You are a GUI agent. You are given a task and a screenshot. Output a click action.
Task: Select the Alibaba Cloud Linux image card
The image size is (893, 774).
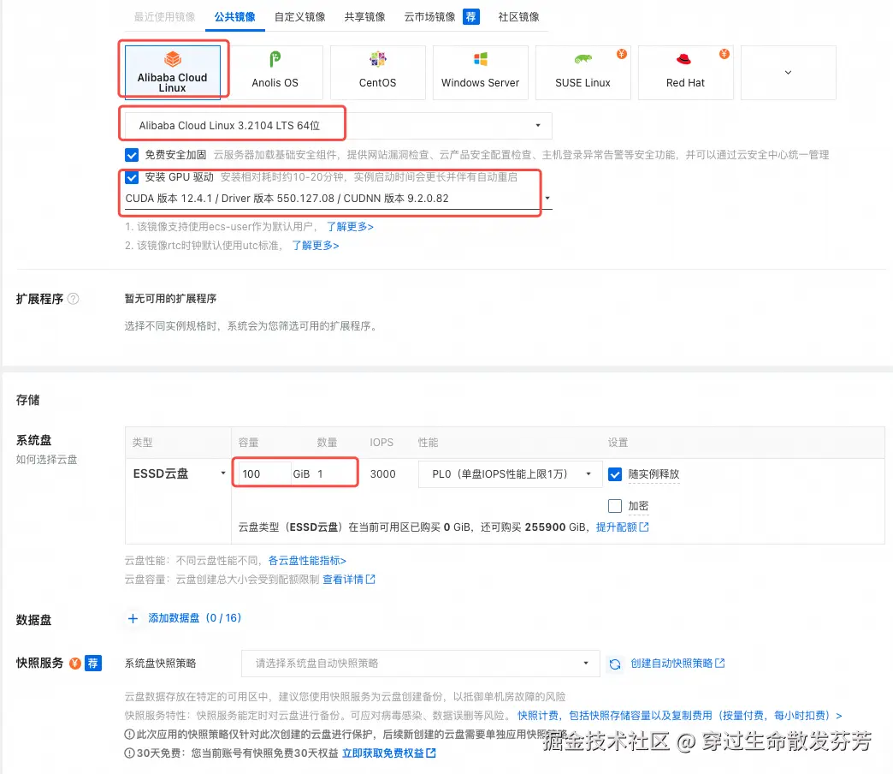(x=173, y=73)
